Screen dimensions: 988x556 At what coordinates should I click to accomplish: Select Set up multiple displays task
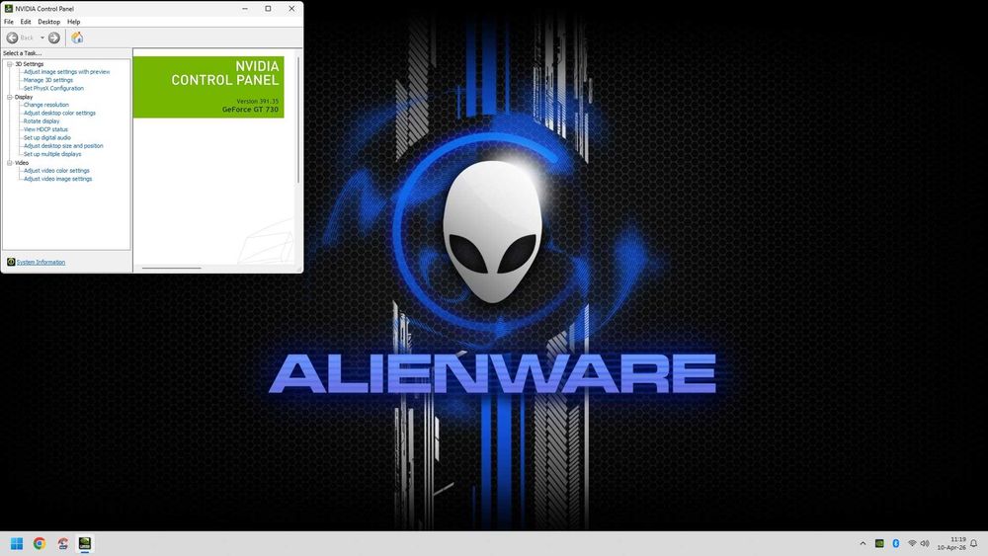click(x=52, y=154)
